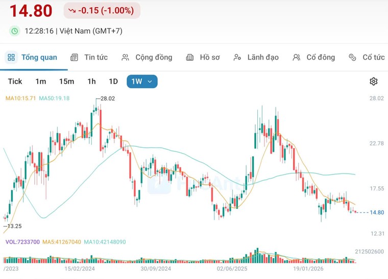Click the Tổng quan grid icon

(11, 57)
